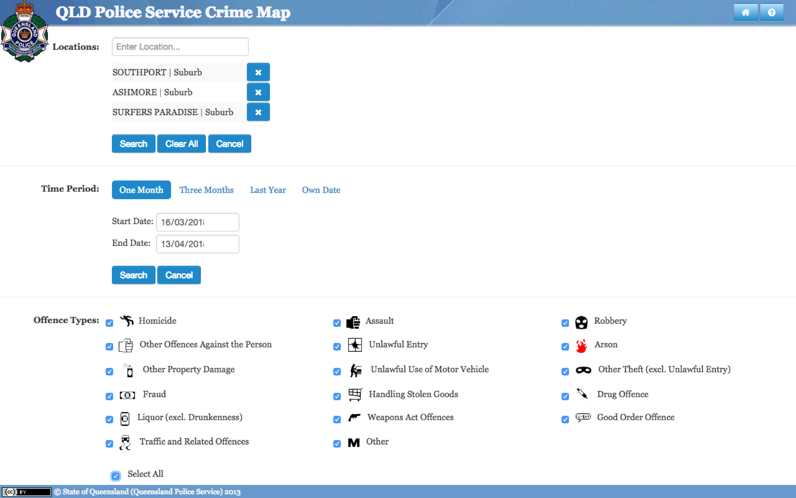Disable the Unlawful Use of Motor Vehicle checkbox
Image resolution: width=796 pixels, height=498 pixels.
tap(337, 372)
